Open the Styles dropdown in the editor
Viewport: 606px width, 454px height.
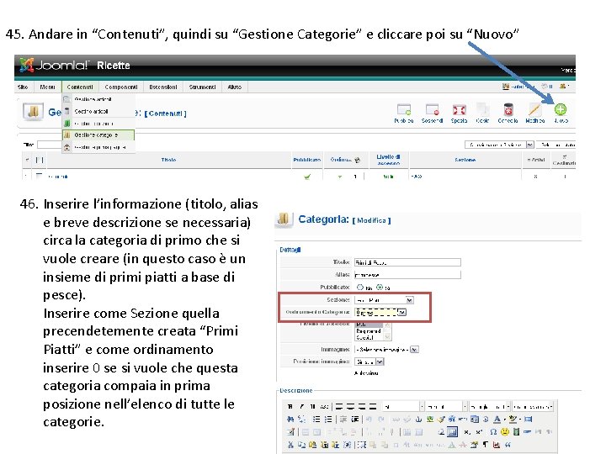click(x=403, y=407)
